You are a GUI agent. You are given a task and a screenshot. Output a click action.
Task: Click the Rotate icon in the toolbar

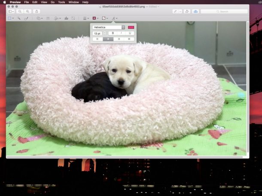(187, 12)
